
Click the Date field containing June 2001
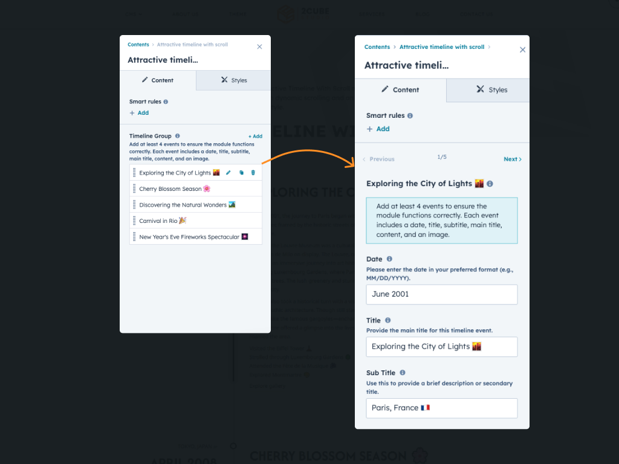pos(442,294)
